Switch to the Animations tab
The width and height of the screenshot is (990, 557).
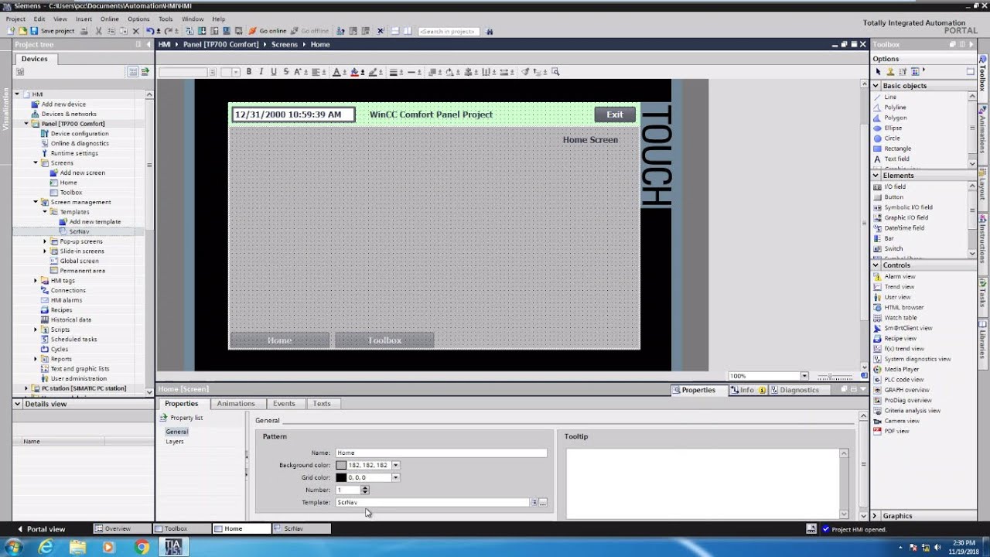pos(236,404)
